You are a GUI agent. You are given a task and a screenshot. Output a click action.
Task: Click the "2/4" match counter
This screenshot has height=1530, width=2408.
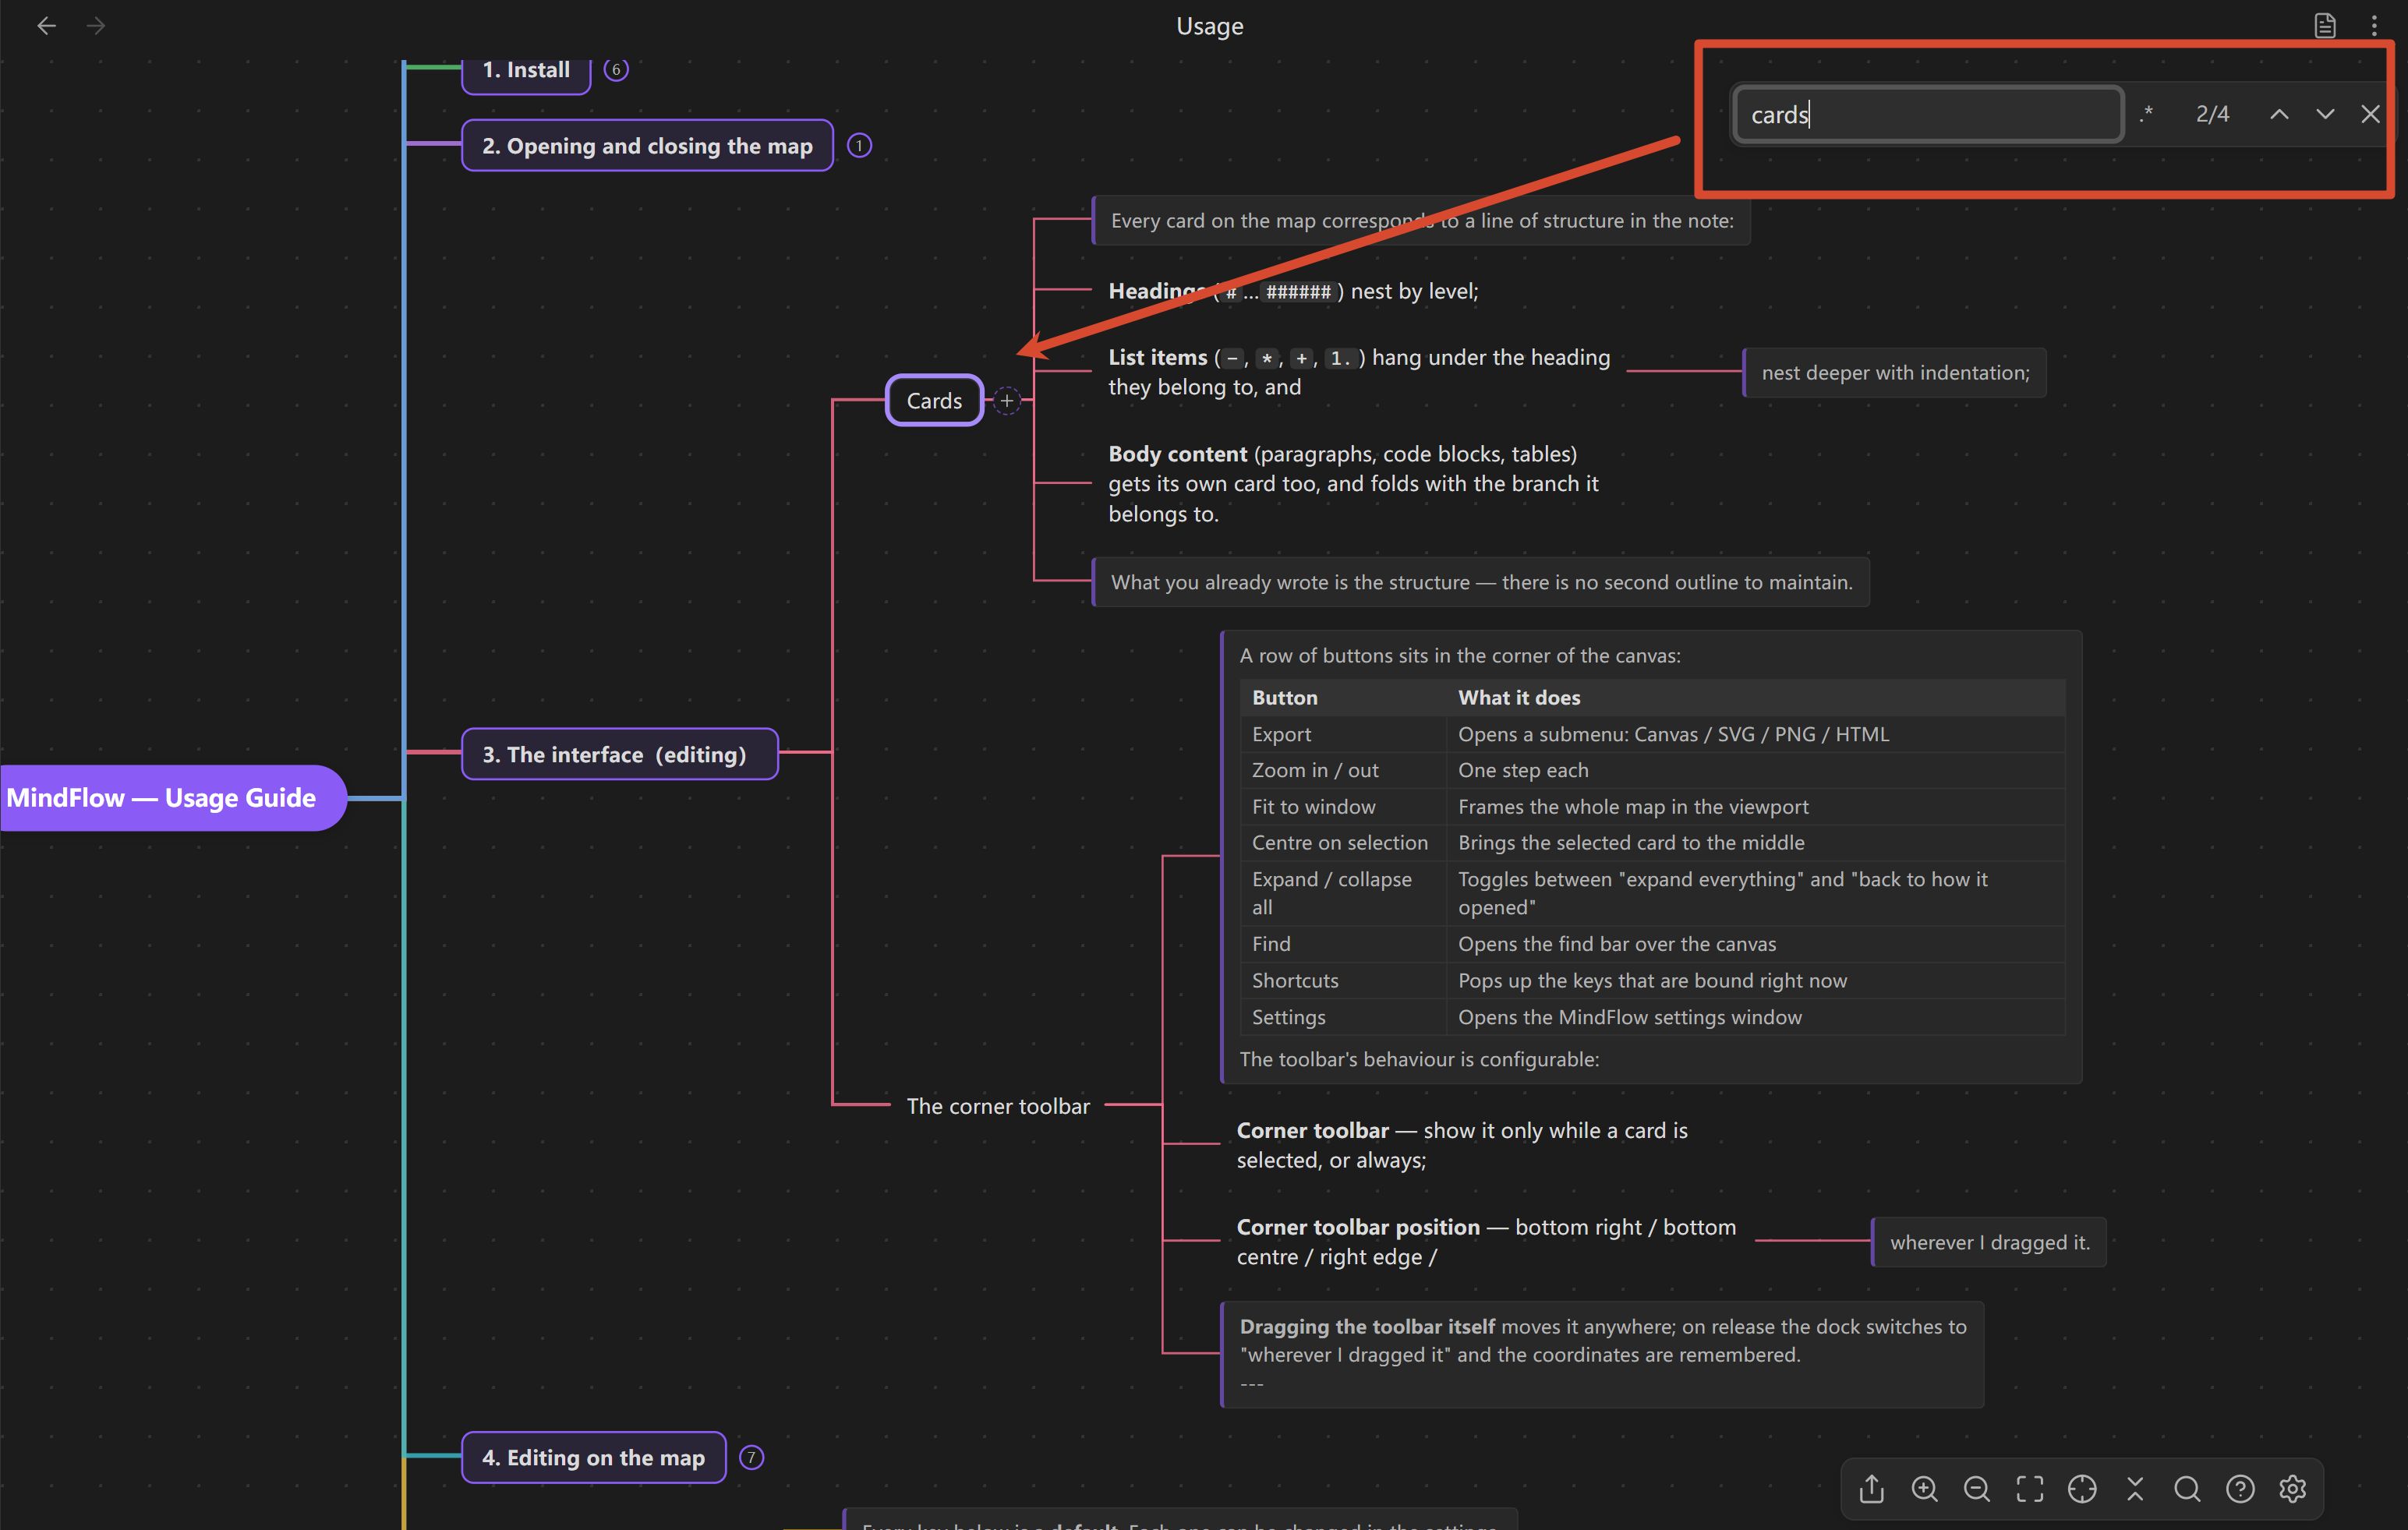pos(2212,114)
